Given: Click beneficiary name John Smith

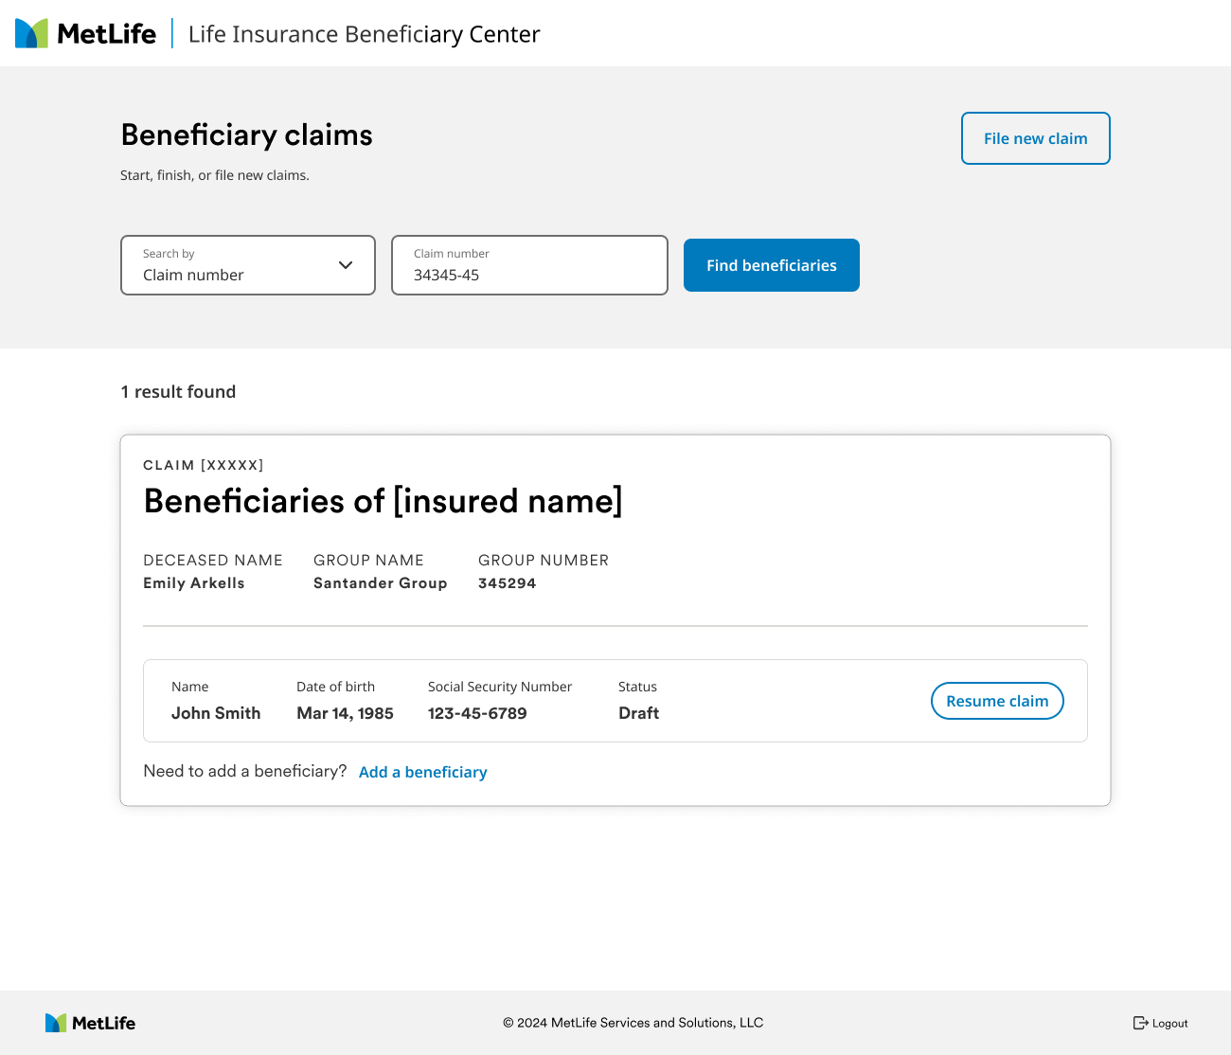Looking at the screenshot, I should 216,713.
